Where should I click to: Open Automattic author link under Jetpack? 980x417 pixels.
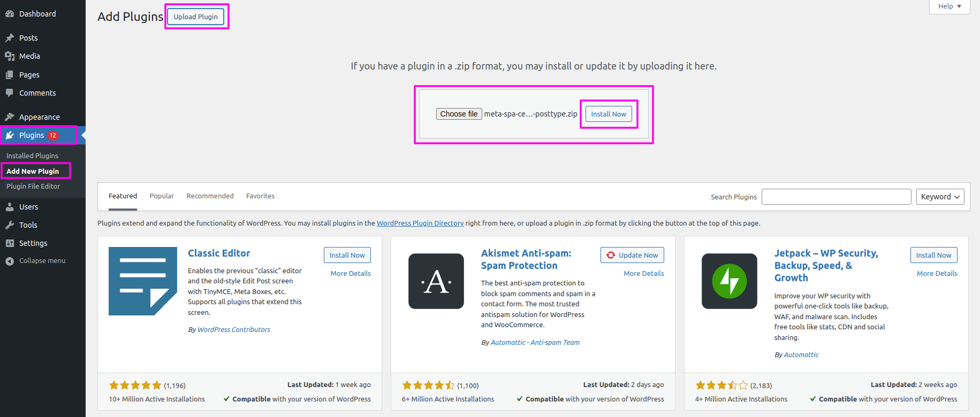point(801,355)
